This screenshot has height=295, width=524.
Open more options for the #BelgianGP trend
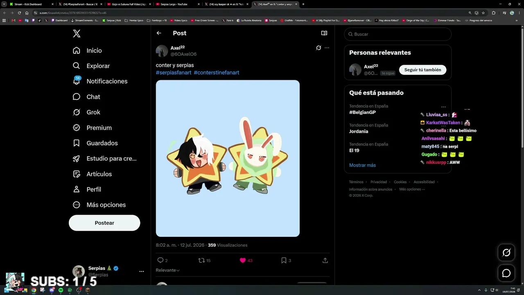[x=443, y=107]
